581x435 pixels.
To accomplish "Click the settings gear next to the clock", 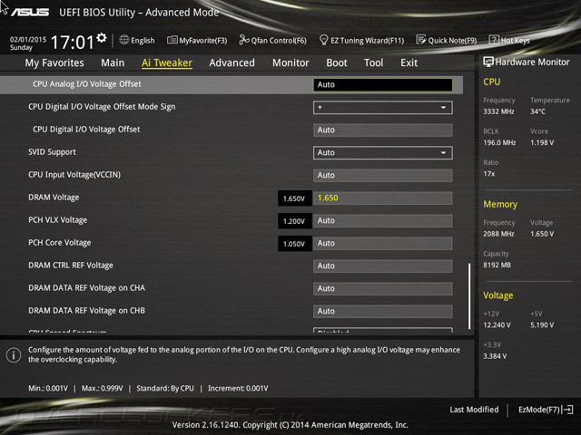I will [102, 38].
